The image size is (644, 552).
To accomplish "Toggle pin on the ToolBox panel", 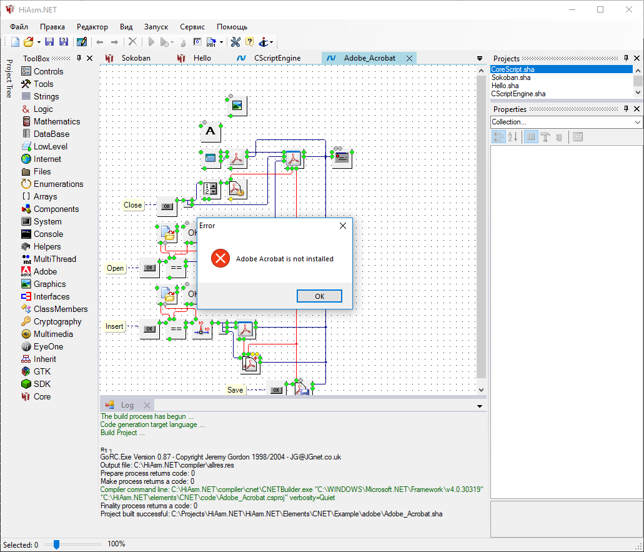I will tap(79, 58).
